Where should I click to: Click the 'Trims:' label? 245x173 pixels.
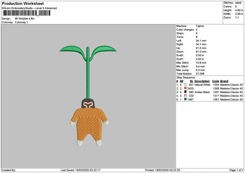click(180, 37)
